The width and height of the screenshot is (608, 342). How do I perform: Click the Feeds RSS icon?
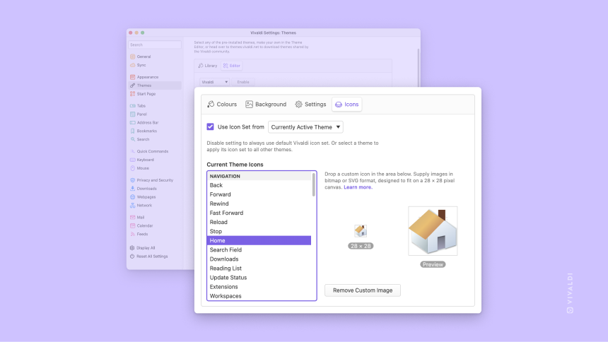pos(133,234)
